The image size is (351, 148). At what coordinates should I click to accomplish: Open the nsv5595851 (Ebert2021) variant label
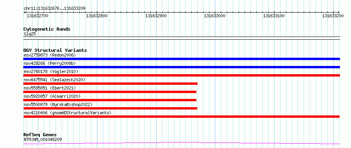50,88
